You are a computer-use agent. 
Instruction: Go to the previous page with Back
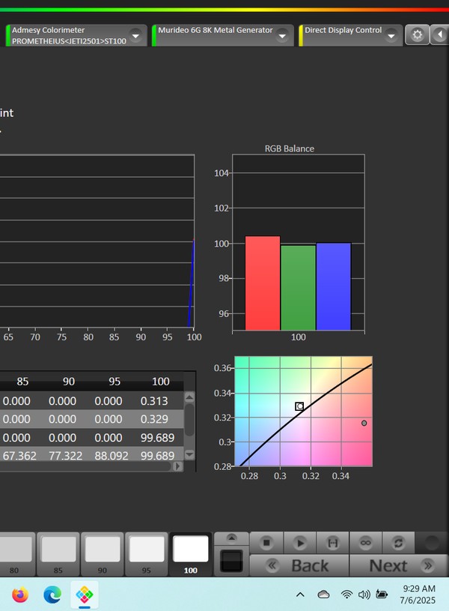(299, 565)
